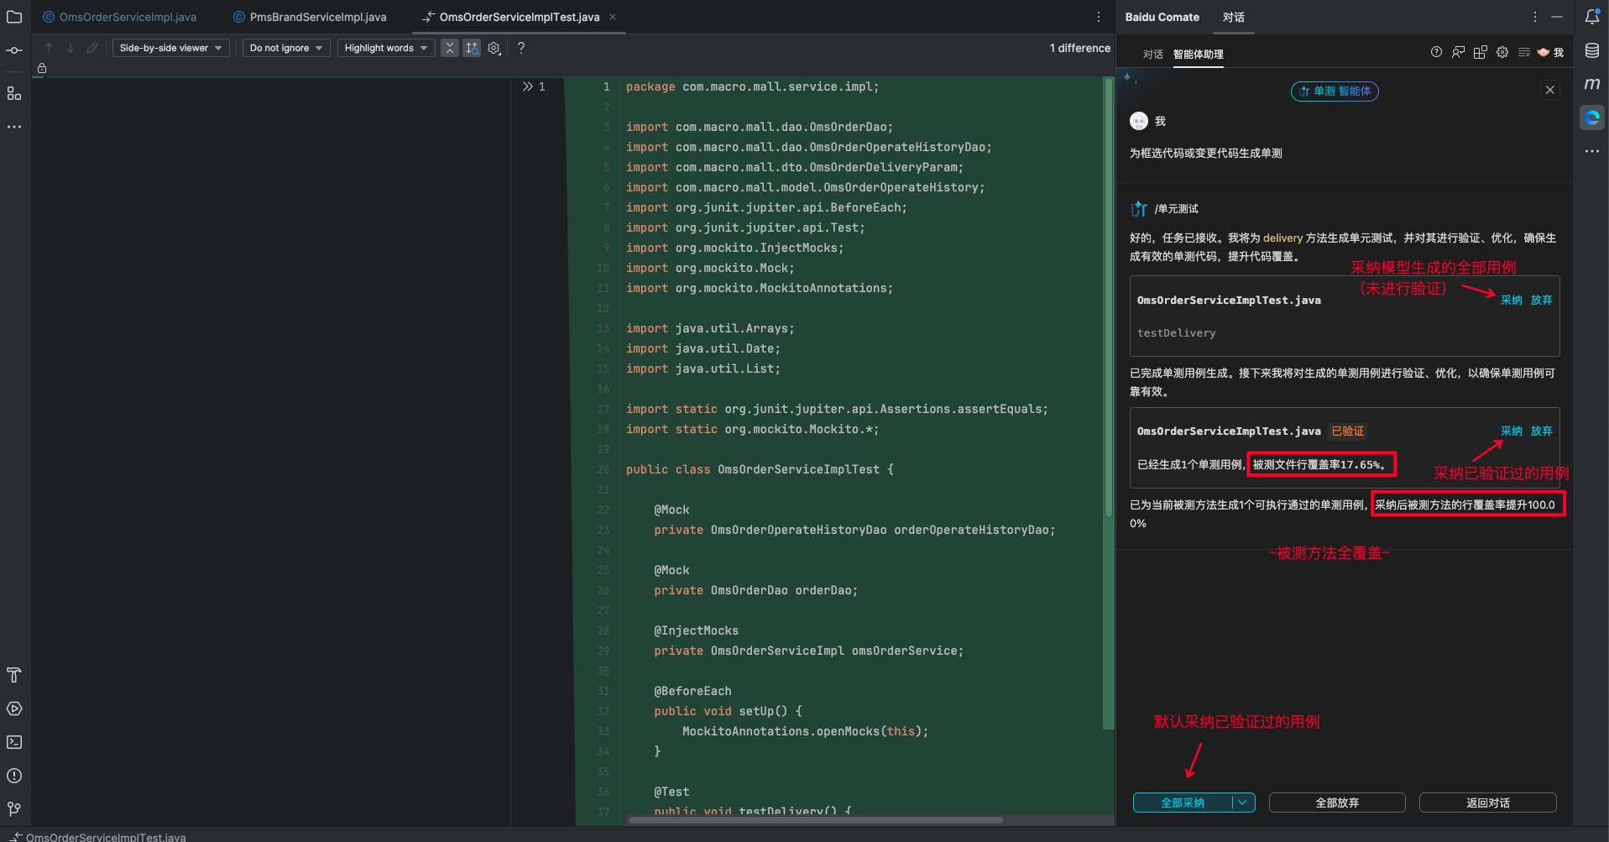Image resolution: width=1609 pixels, height=842 pixels.
Task: Click the delivery method link in the reply
Action: [1282, 238]
